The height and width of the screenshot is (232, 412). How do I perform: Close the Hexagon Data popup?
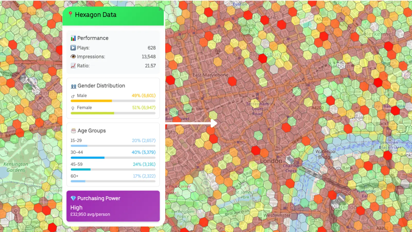click(x=161, y=9)
